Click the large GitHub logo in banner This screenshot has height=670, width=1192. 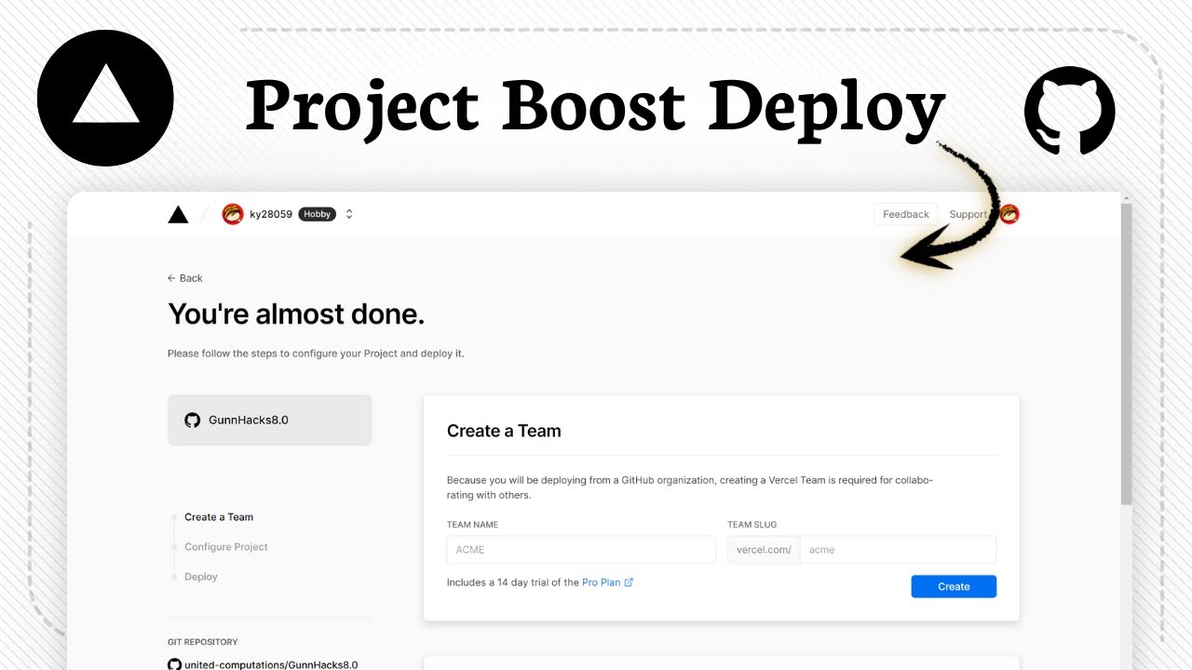point(1070,110)
